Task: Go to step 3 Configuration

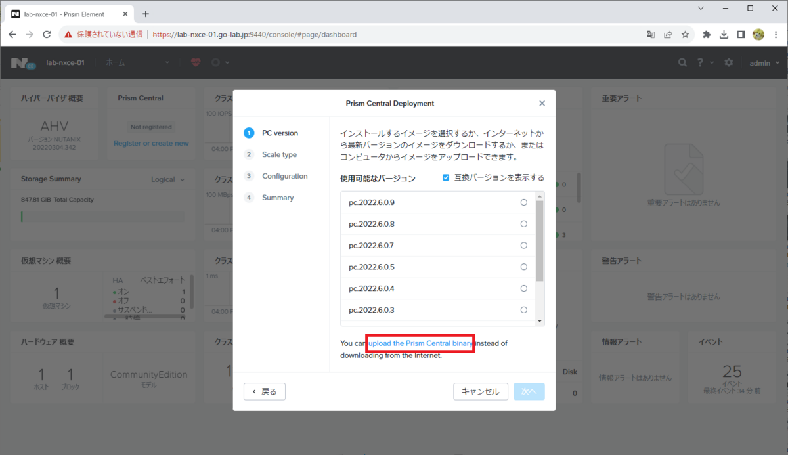Action: [276, 176]
